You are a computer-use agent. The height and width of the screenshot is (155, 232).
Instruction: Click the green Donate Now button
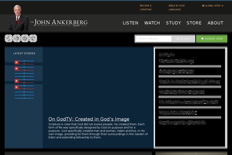(212, 39)
